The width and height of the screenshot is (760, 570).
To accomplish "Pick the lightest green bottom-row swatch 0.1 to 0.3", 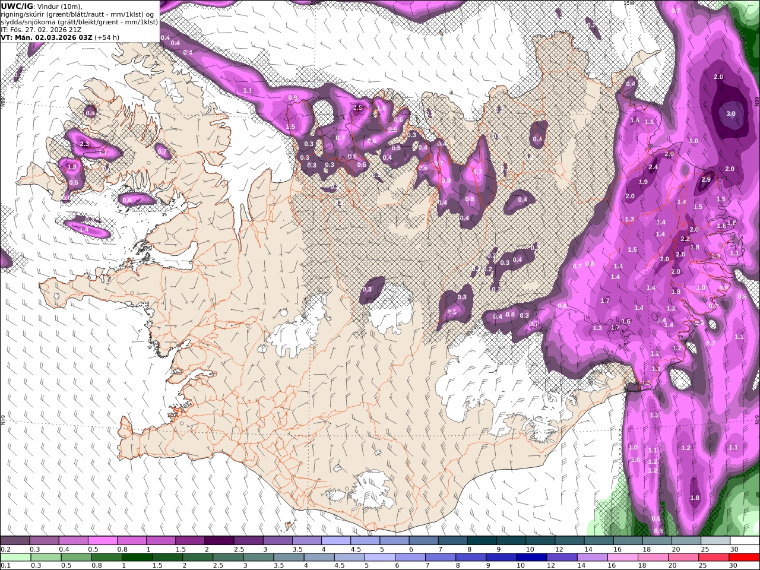I will (17, 558).
